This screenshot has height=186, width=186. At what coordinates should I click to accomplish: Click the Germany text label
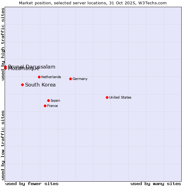click(x=80, y=79)
